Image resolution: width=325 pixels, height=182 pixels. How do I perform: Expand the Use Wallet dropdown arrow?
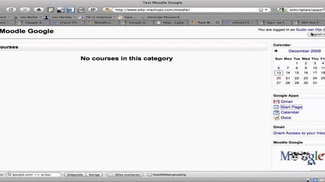coord(41,17)
